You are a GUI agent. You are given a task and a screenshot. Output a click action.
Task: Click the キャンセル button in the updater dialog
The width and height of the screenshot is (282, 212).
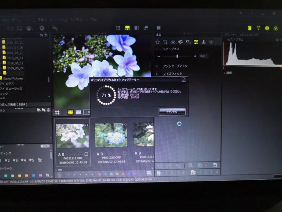pos(172,112)
